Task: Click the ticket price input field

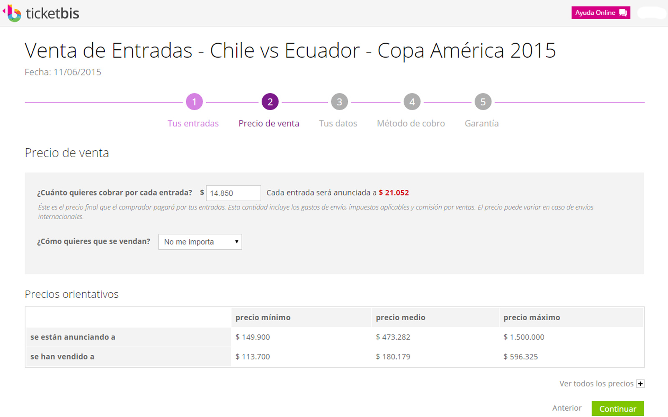Action: pos(233,193)
